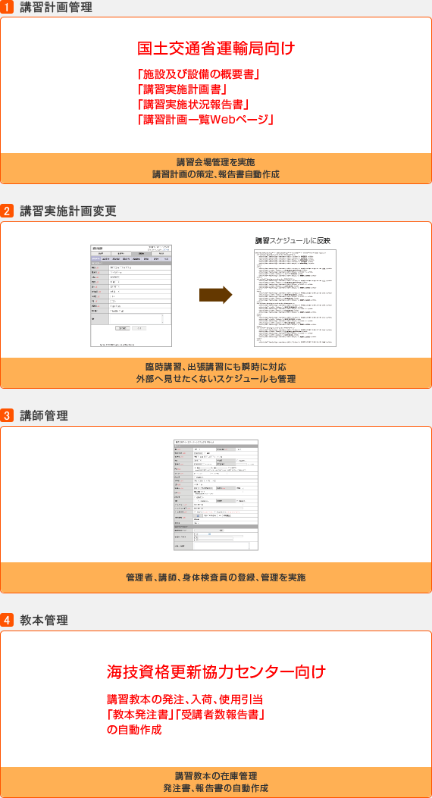
Task: Click the 「講習計画一覧Webページ」 line
Action: coord(206,120)
